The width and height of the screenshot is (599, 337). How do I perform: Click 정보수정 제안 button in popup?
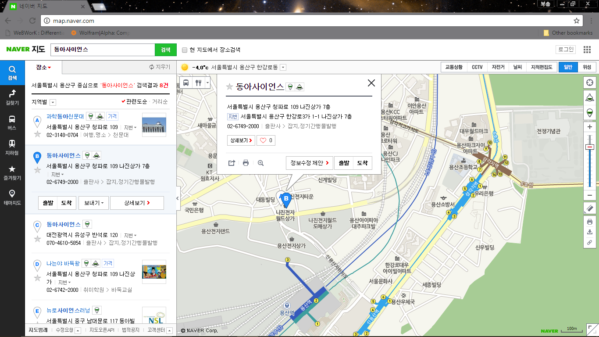click(309, 163)
